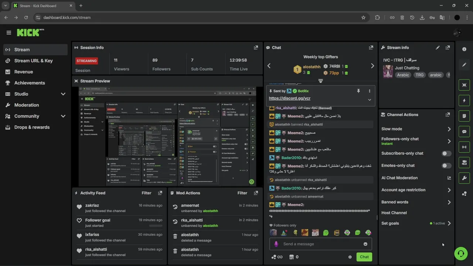
Task: Click the wrench icon in right sidebar
Action: [x=465, y=178]
